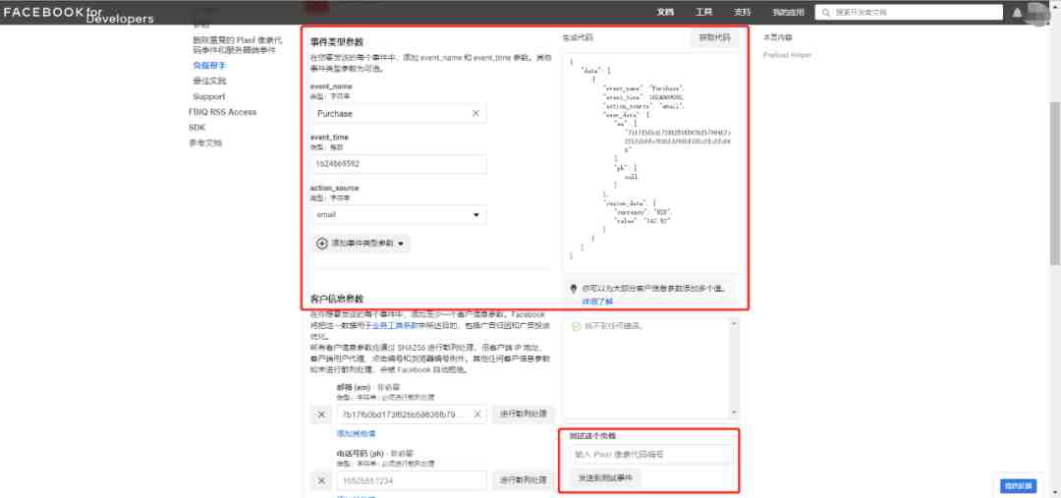This screenshot has width=1061, height=498.
Task: Click the plus icon to add event parameter
Action: 322,243
